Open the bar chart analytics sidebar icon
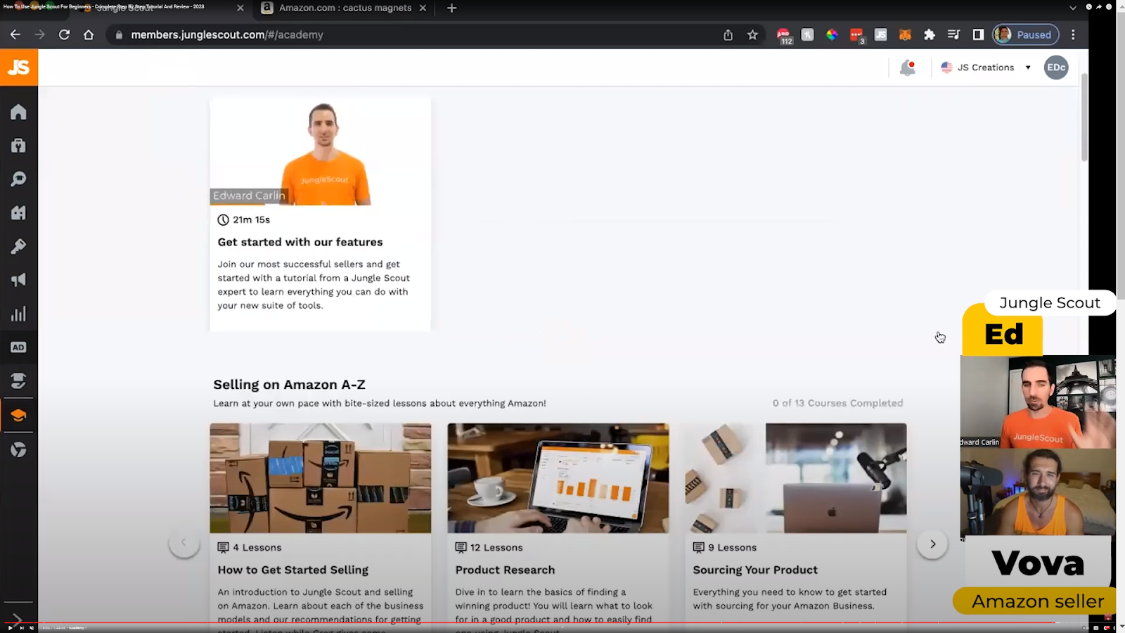1125x633 pixels. [x=18, y=314]
